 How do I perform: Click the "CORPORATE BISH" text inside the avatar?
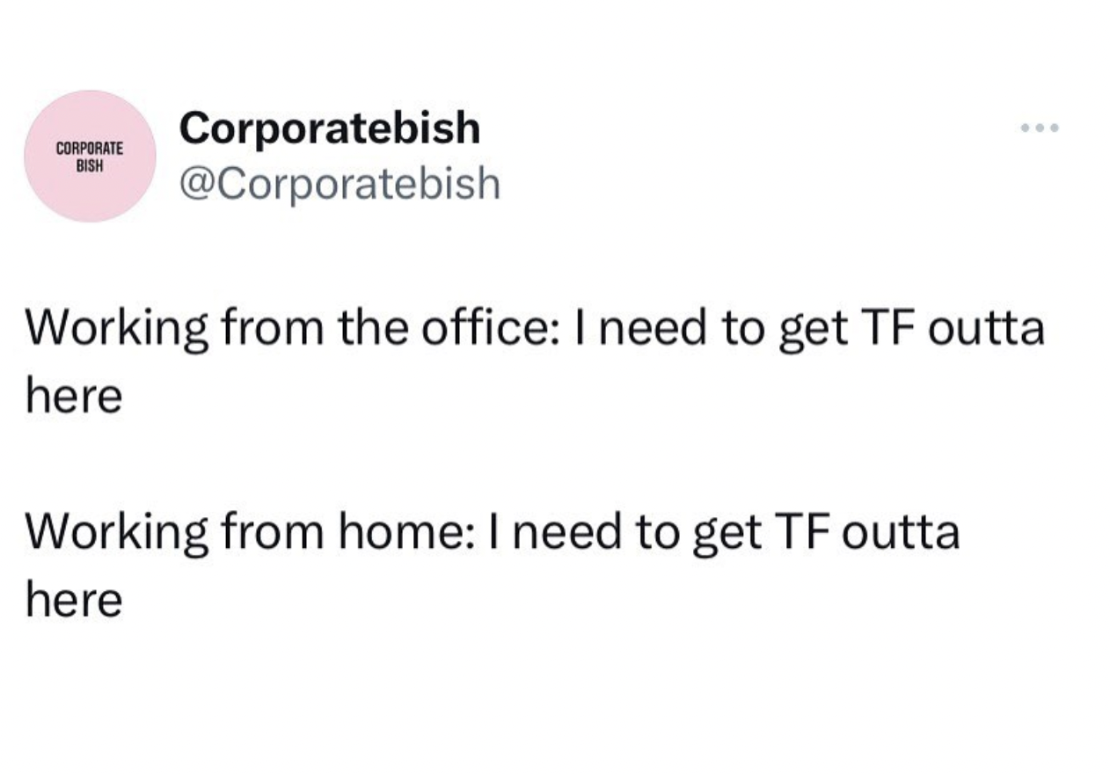[x=90, y=156]
